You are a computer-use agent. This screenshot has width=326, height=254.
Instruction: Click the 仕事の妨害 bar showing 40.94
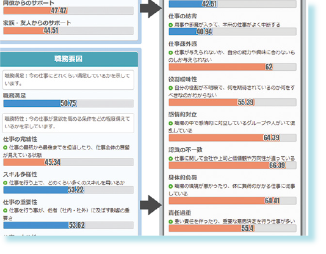233,32
